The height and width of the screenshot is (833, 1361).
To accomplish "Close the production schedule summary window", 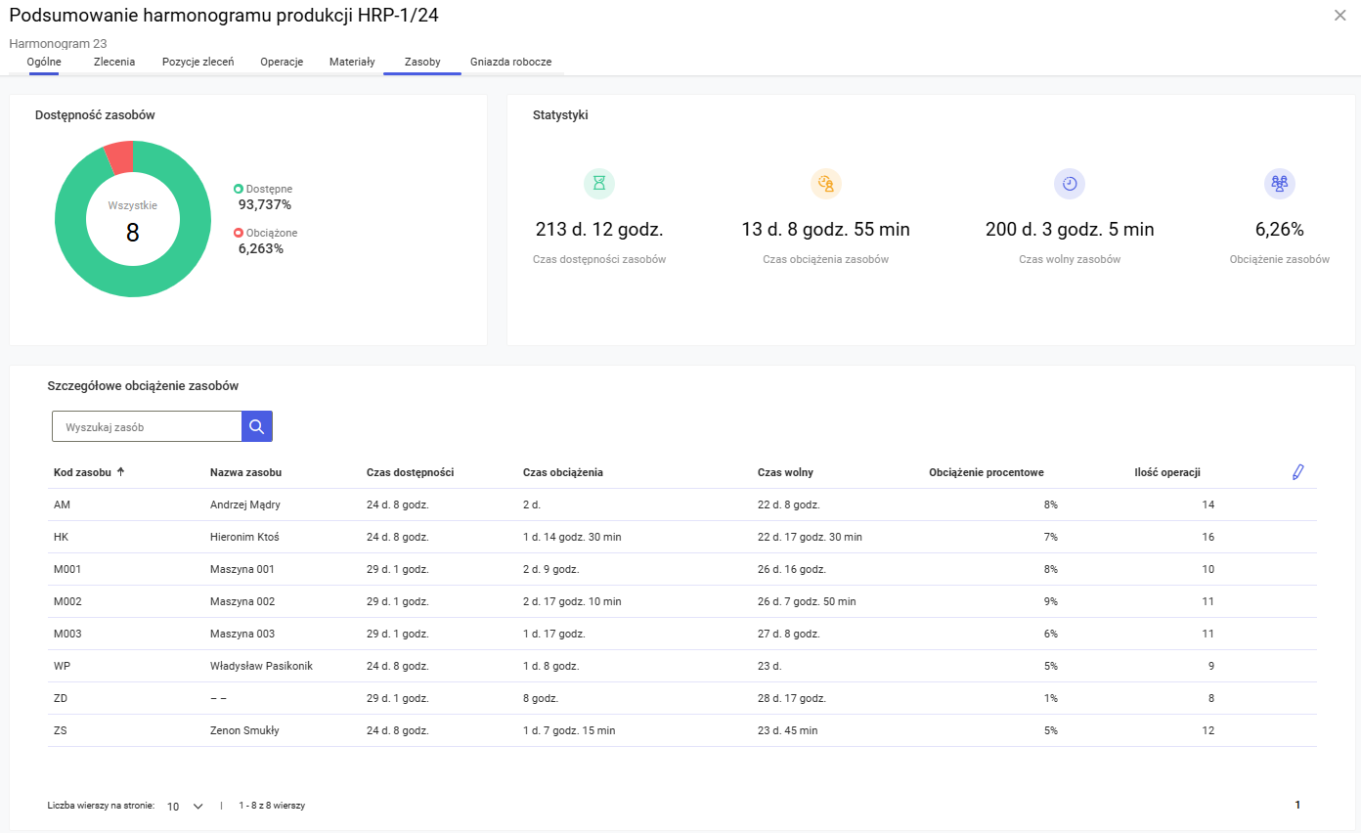I will [1339, 15].
